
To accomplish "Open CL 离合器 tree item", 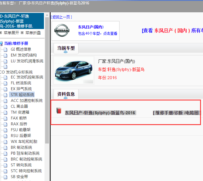I will (x=19, y=106).
